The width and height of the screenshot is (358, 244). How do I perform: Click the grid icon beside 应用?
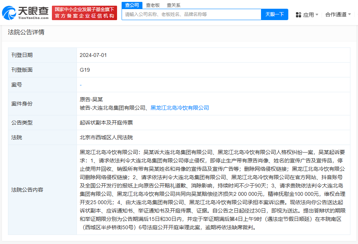298,15
